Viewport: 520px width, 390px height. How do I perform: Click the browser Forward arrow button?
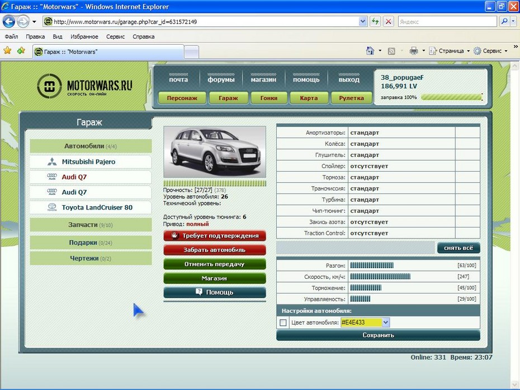[x=23, y=22]
